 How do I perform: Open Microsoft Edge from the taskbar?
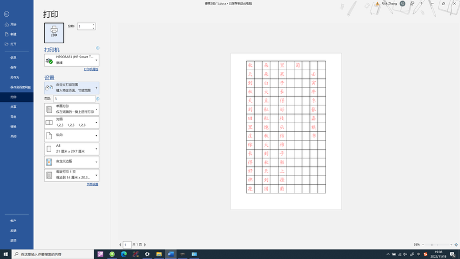click(124, 254)
